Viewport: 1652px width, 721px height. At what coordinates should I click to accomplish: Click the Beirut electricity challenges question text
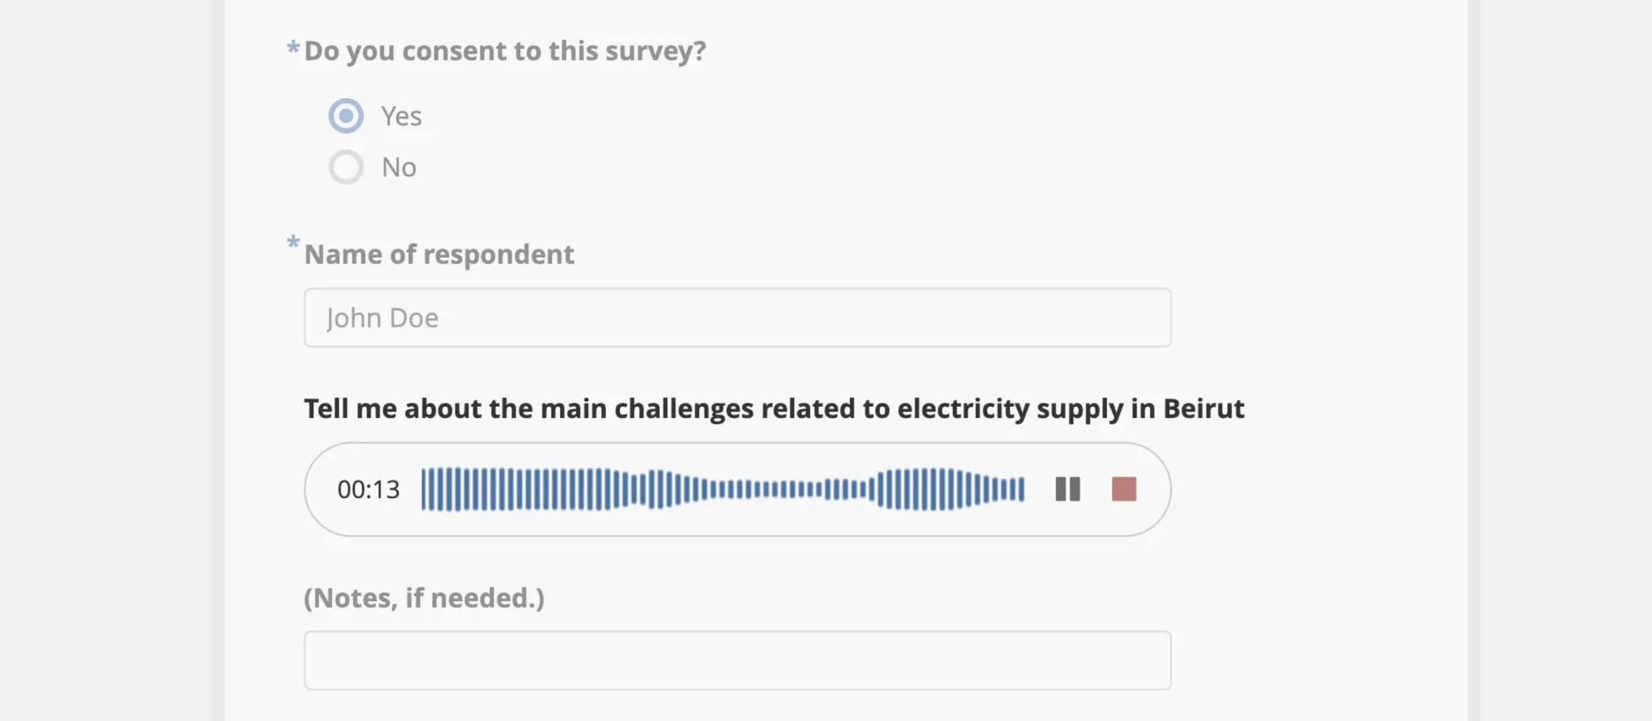tap(774, 408)
